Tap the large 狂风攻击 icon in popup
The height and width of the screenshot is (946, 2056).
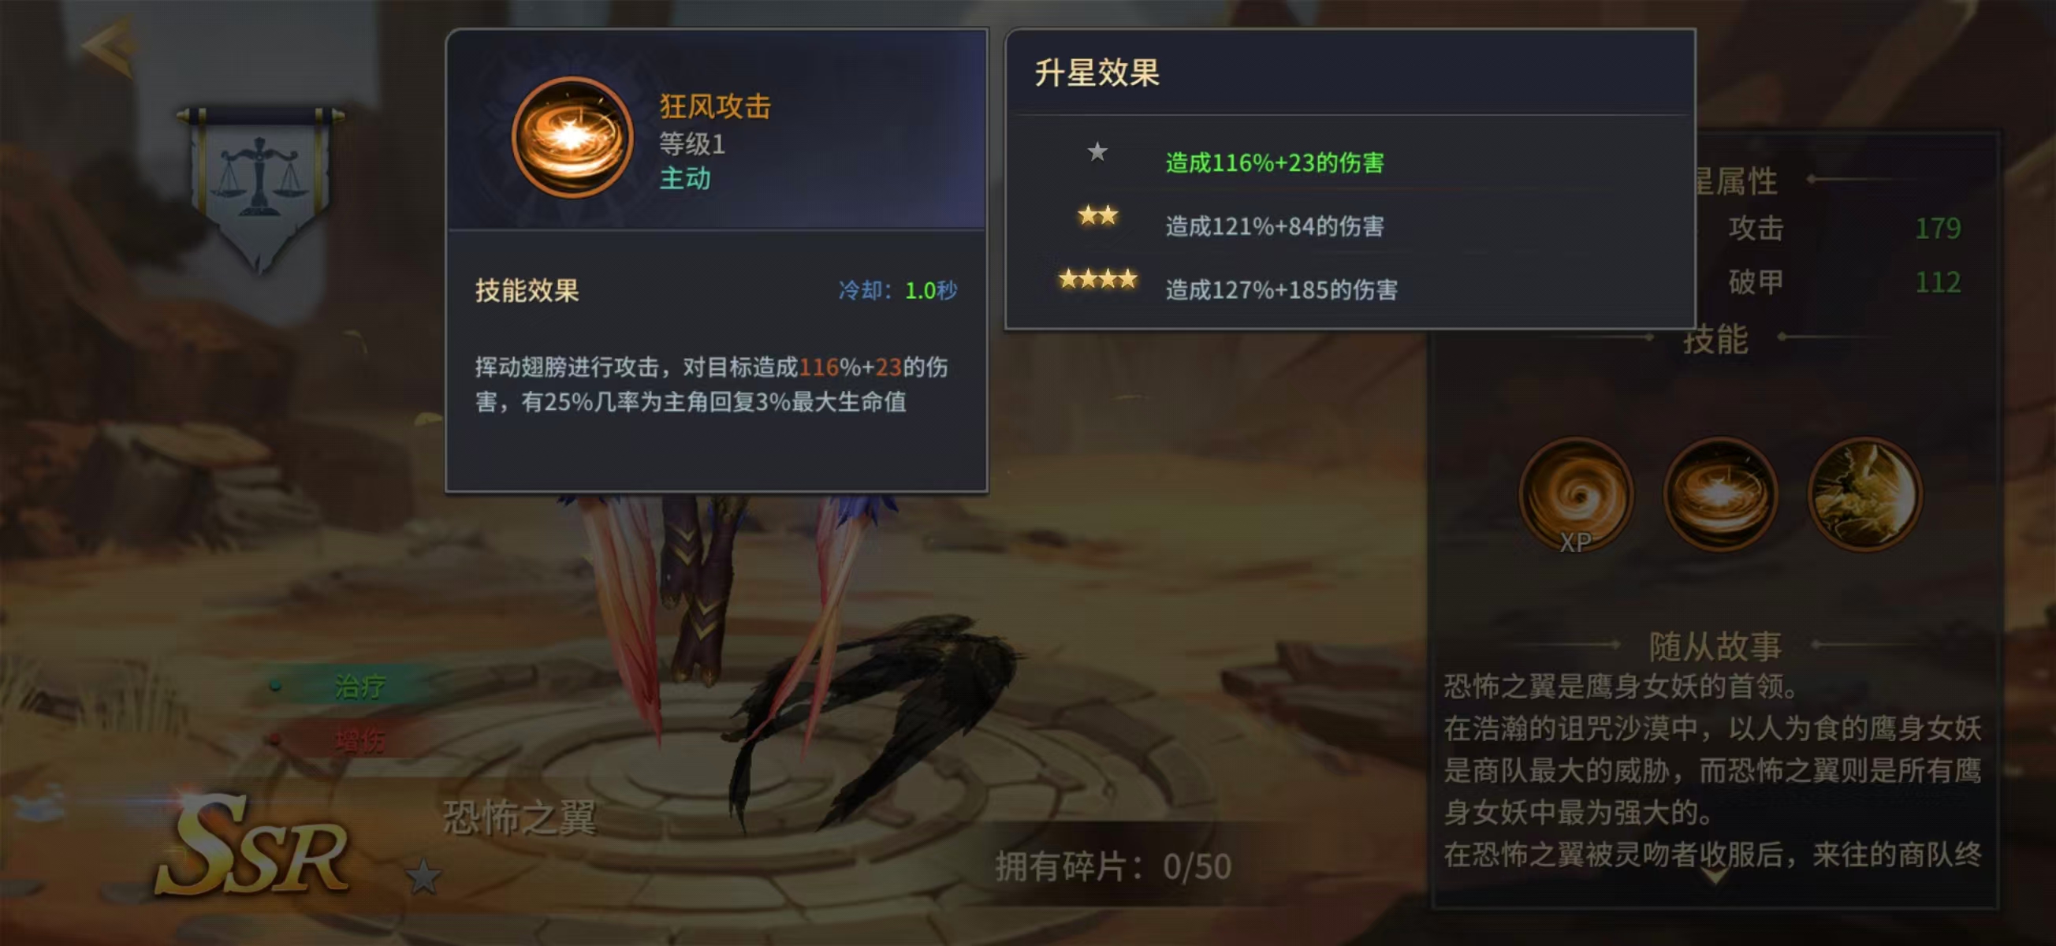[x=572, y=137]
